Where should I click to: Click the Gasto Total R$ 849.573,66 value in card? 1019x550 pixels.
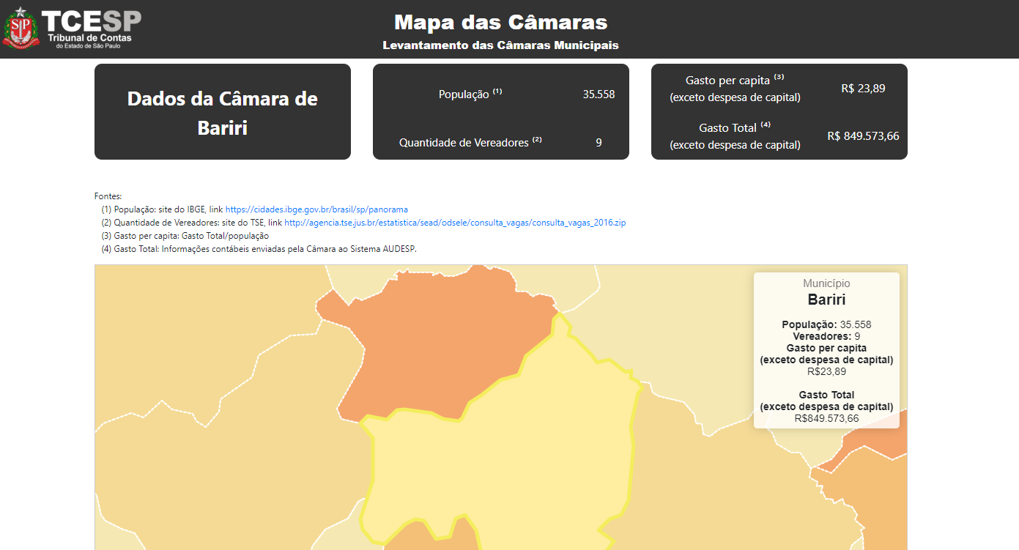point(863,136)
